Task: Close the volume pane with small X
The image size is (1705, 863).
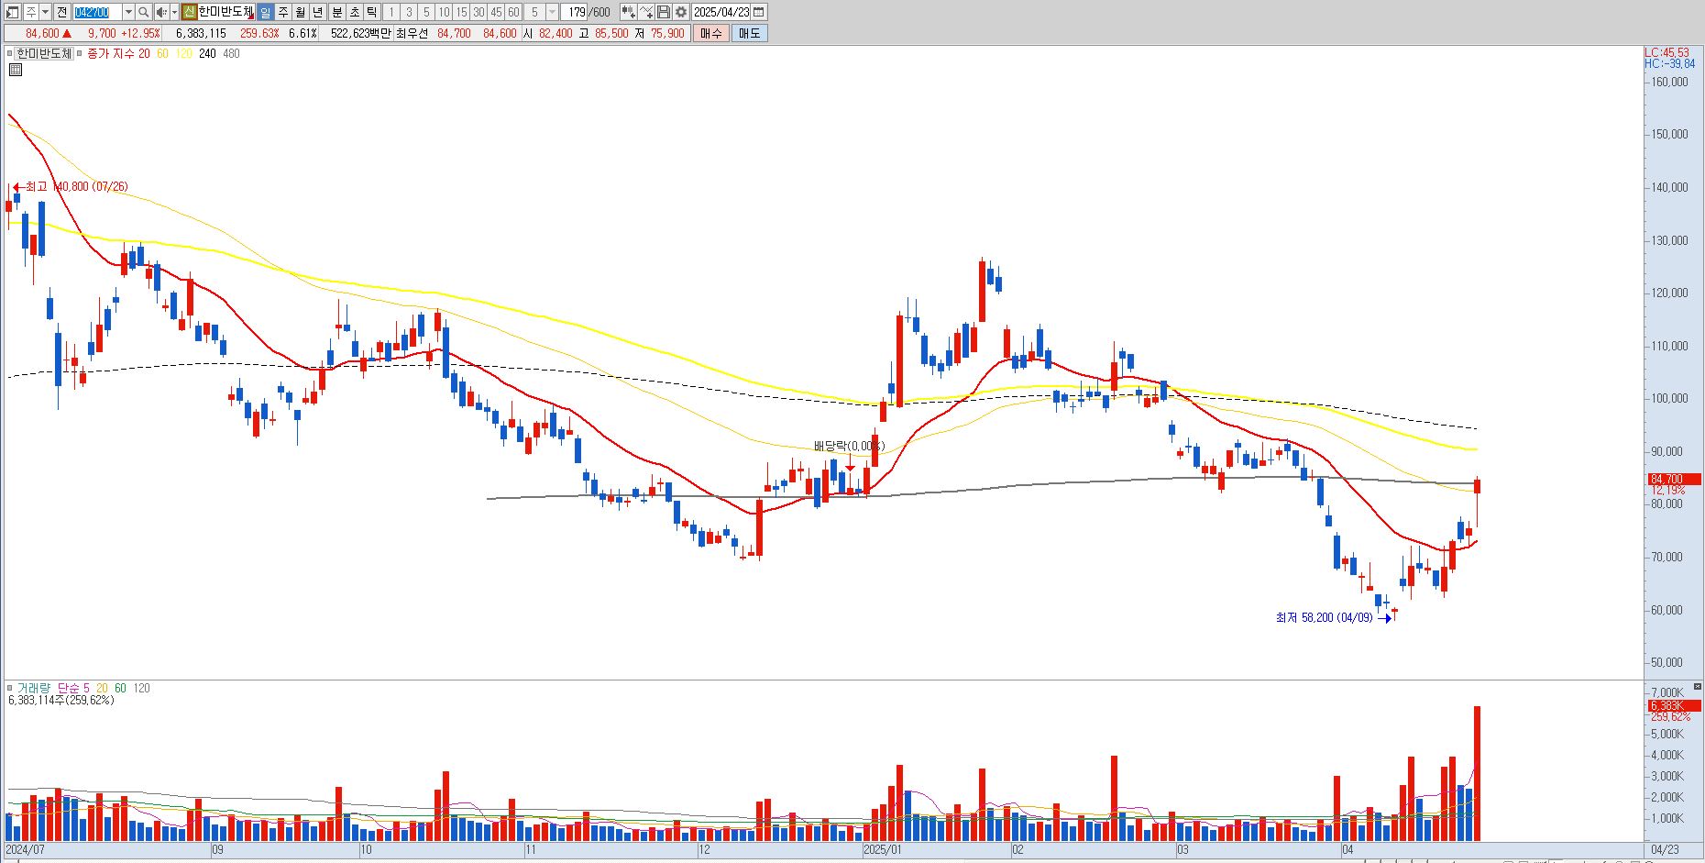Action: [1697, 686]
